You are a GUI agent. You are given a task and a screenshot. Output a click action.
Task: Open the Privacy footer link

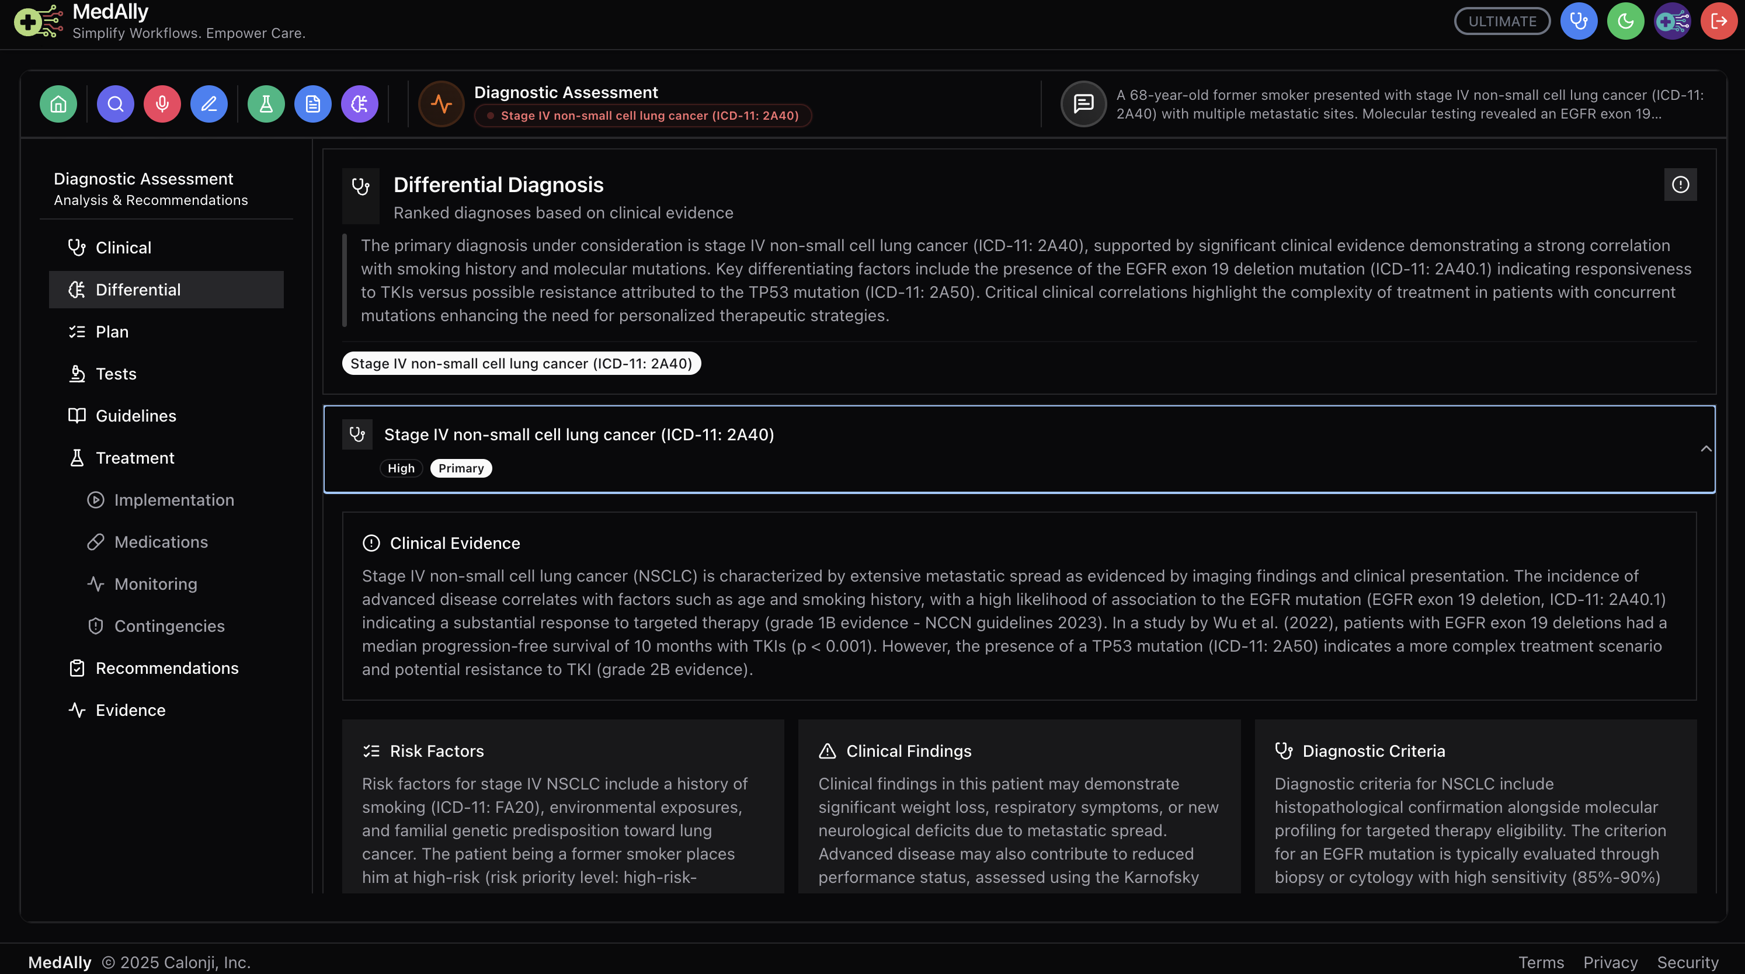click(x=1610, y=962)
